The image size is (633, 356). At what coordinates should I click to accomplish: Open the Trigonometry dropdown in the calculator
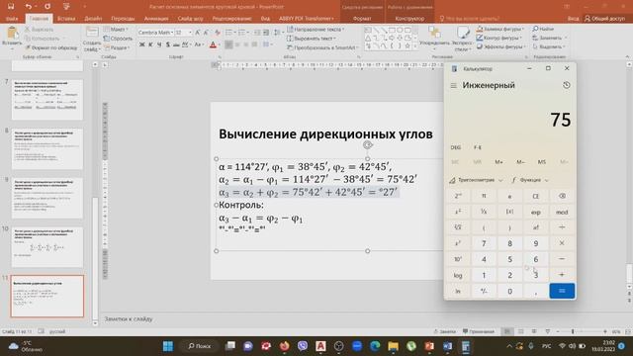coord(476,180)
